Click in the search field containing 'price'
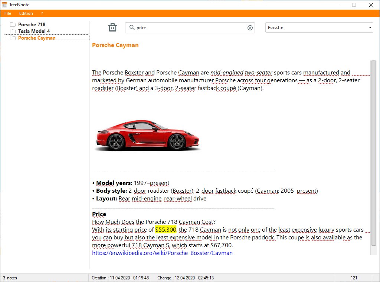The height and width of the screenshot is (282, 380). [x=190, y=28]
